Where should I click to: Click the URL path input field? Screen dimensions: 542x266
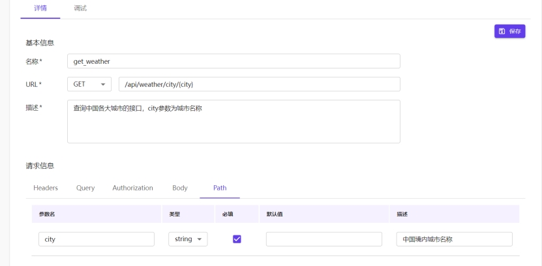(259, 84)
